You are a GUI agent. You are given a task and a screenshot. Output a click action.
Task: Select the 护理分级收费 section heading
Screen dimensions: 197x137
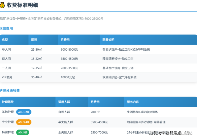pyautogui.click(x=10, y=91)
